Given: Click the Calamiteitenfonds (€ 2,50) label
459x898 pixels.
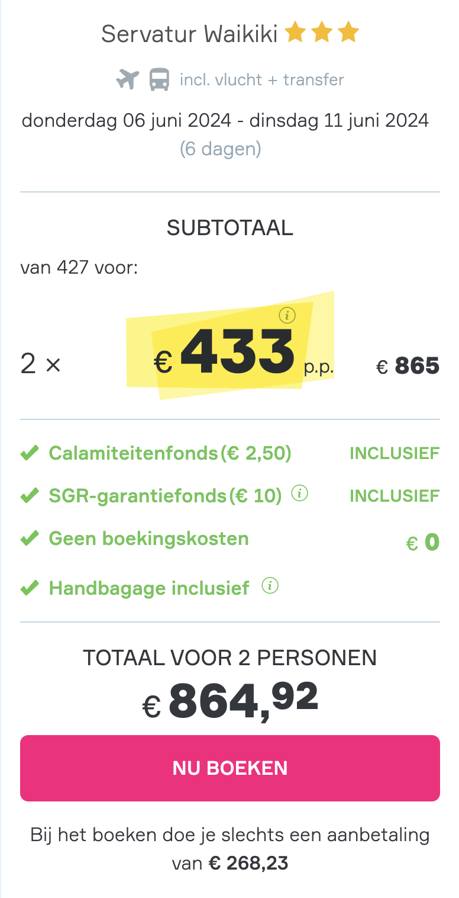Looking at the screenshot, I should coord(170,454).
